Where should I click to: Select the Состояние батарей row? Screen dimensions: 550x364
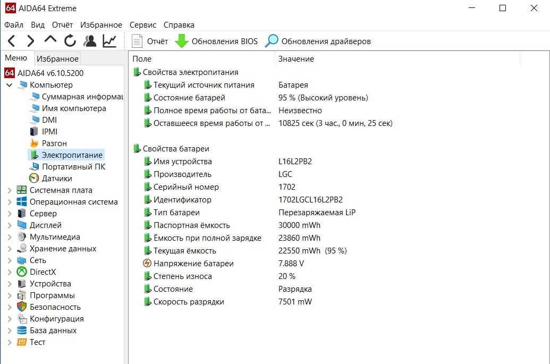189,97
